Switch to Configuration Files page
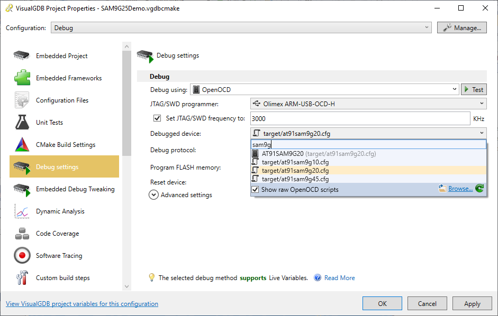This screenshot has width=498, height=316. point(65,100)
